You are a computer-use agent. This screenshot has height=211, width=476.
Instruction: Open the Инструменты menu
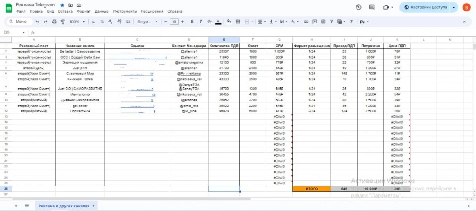pos(125,11)
